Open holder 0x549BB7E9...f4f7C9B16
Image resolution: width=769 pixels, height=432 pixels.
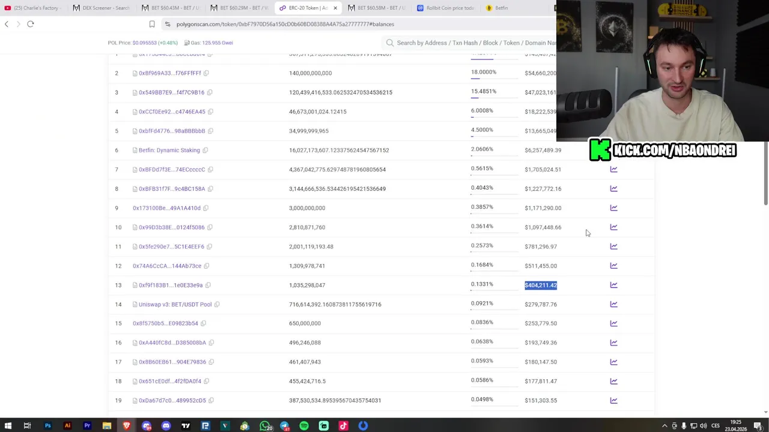[172, 92]
